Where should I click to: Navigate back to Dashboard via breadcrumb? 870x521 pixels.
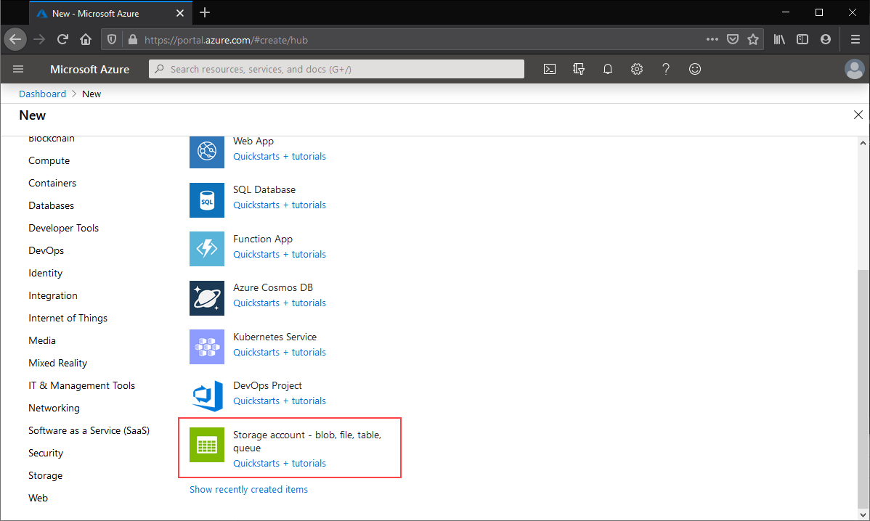[42, 94]
